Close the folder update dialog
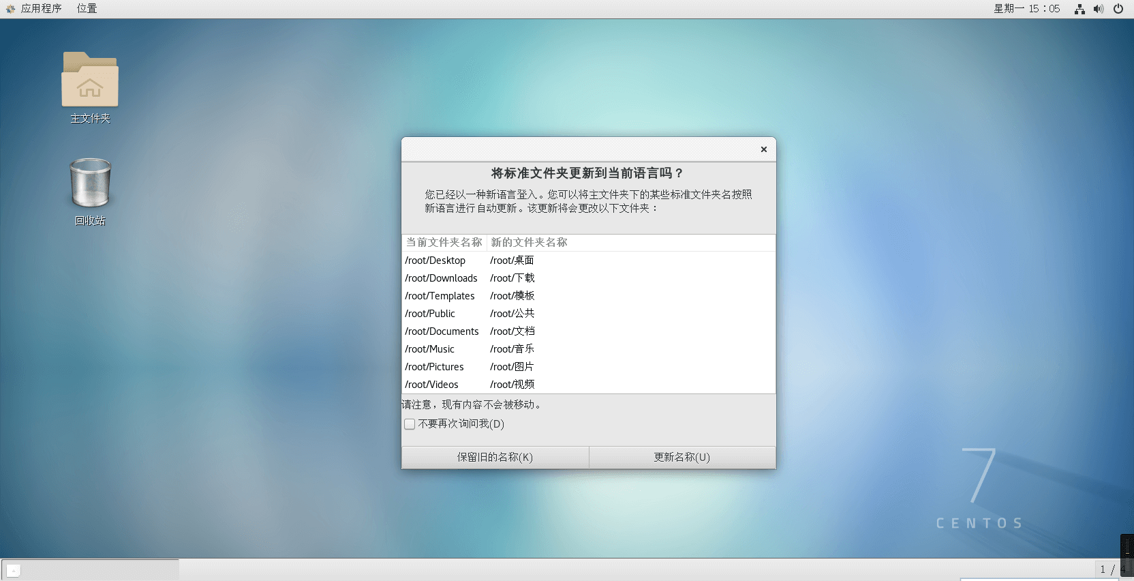This screenshot has height=581, width=1134. (763, 149)
